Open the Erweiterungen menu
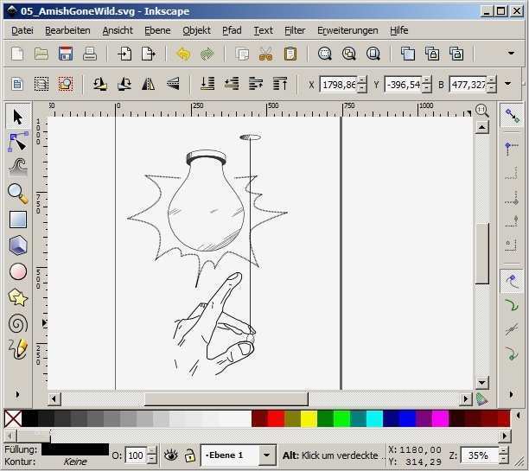The height and width of the screenshot is (471, 529). coord(347,30)
